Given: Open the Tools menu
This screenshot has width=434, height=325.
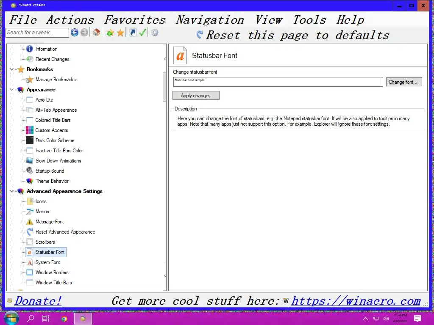Looking at the screenshot, I should tap(310, 20).
